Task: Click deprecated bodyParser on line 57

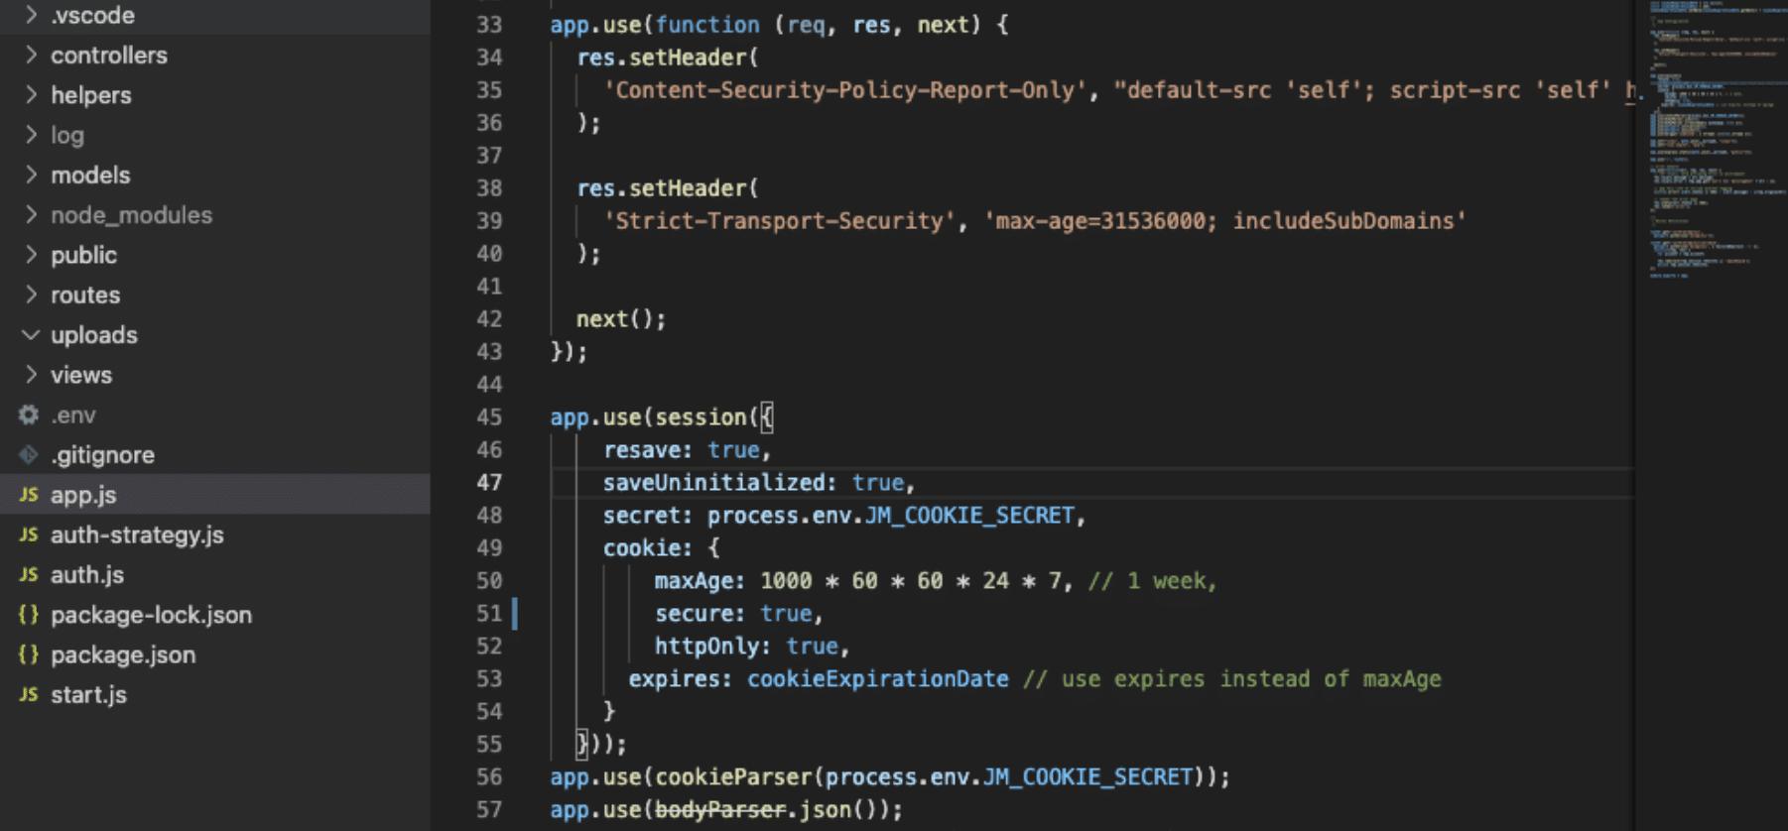Action: pyautogui.click(x=720, y=809)
